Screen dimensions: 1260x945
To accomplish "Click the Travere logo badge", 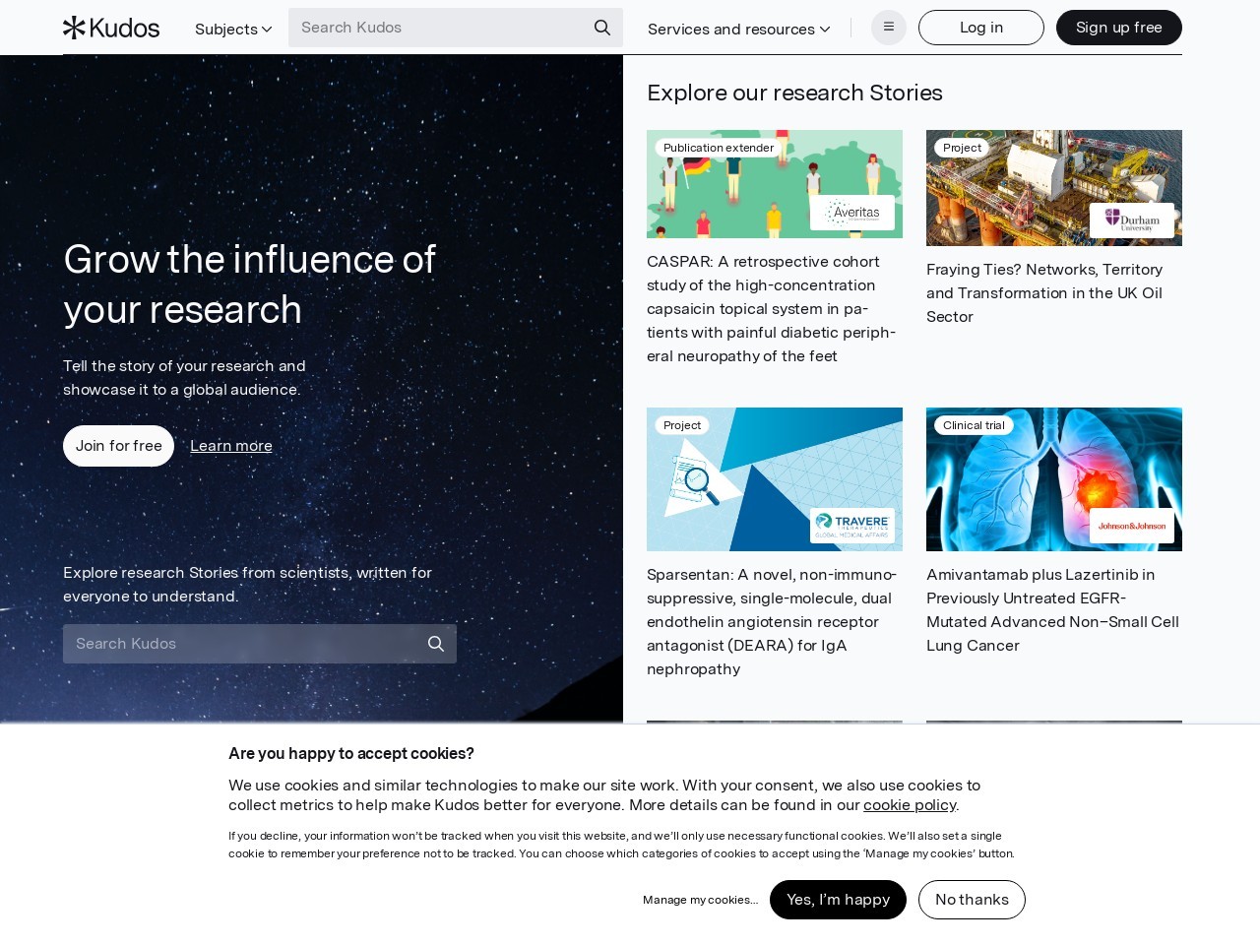I will (x=852, y=525).
